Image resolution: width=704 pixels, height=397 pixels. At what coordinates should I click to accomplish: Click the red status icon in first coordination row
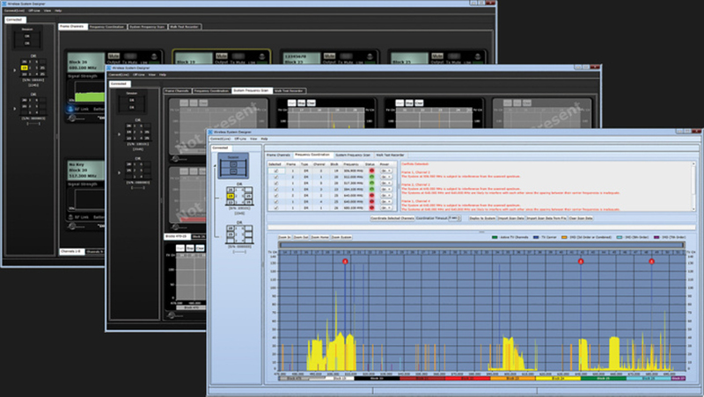pos(371,170)
